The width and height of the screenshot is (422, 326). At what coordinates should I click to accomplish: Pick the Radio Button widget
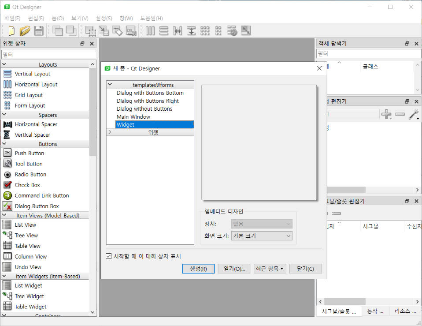click(x=30, y=174)
